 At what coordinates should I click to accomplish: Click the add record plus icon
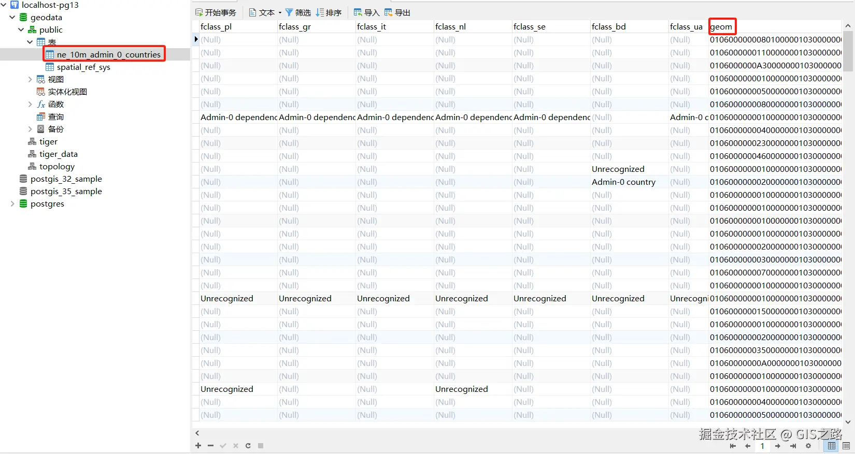point(198,445)
